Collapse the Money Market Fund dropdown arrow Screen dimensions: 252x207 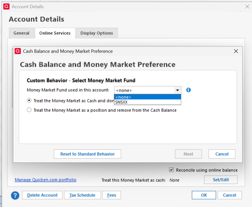coord(177,90)
